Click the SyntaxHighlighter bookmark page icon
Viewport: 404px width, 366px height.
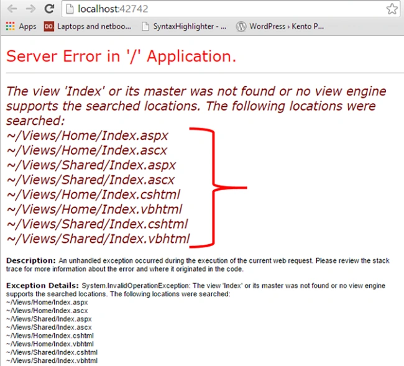(x=145, y=26)
